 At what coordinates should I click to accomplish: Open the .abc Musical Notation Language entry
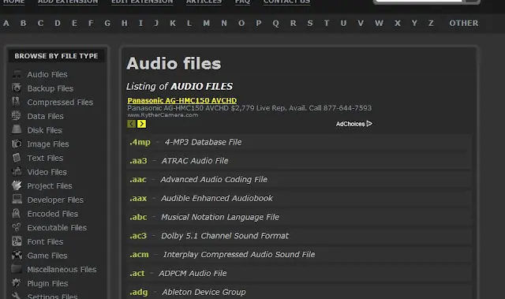pos(299,217)
